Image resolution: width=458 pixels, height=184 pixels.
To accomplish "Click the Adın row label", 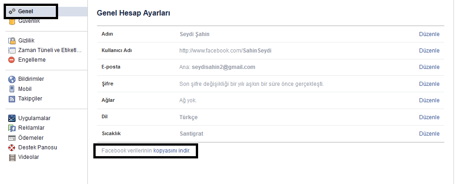I will click(107, 34).
